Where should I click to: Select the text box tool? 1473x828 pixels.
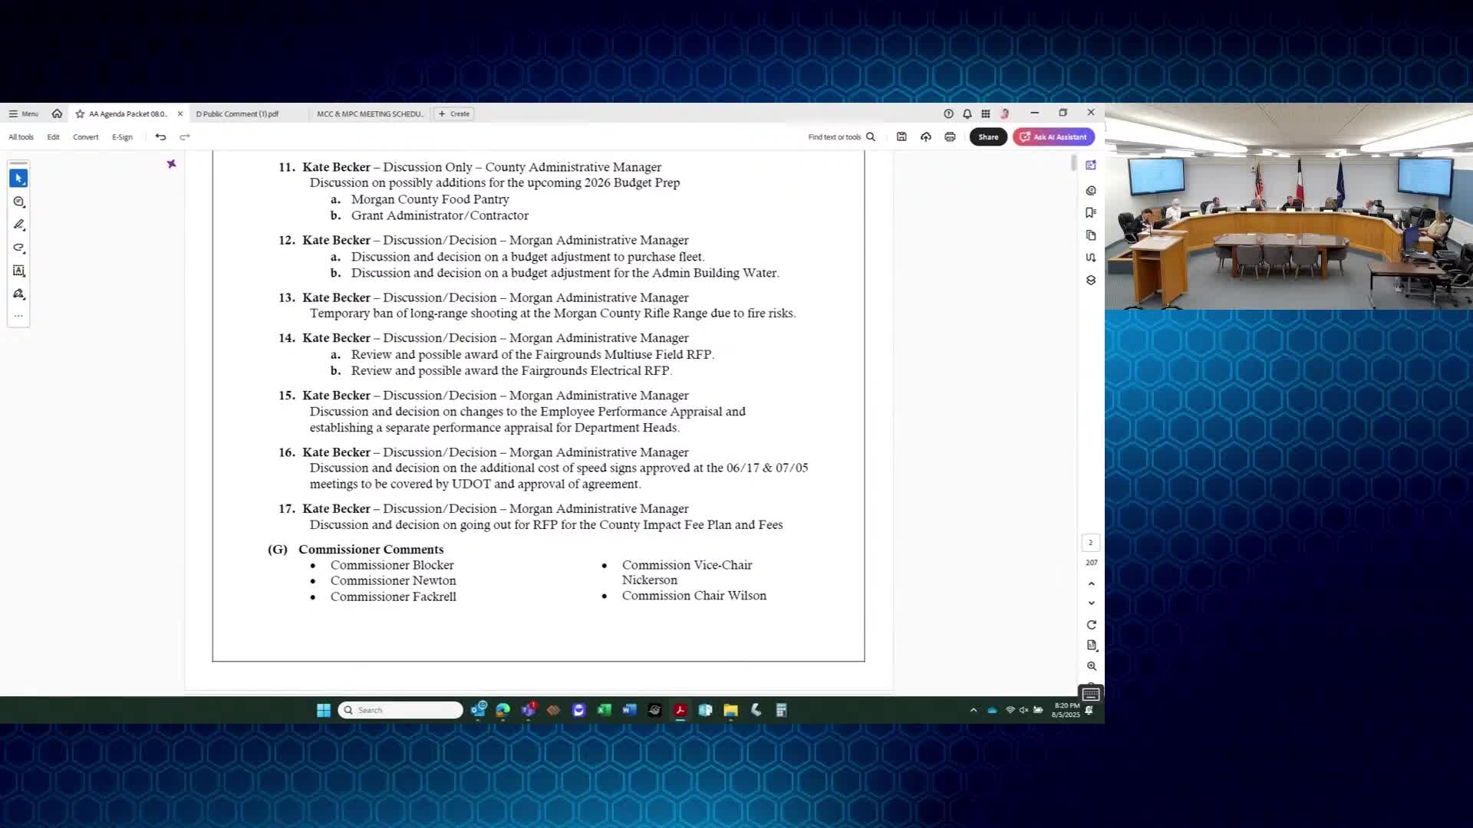[x=18, y=271]
